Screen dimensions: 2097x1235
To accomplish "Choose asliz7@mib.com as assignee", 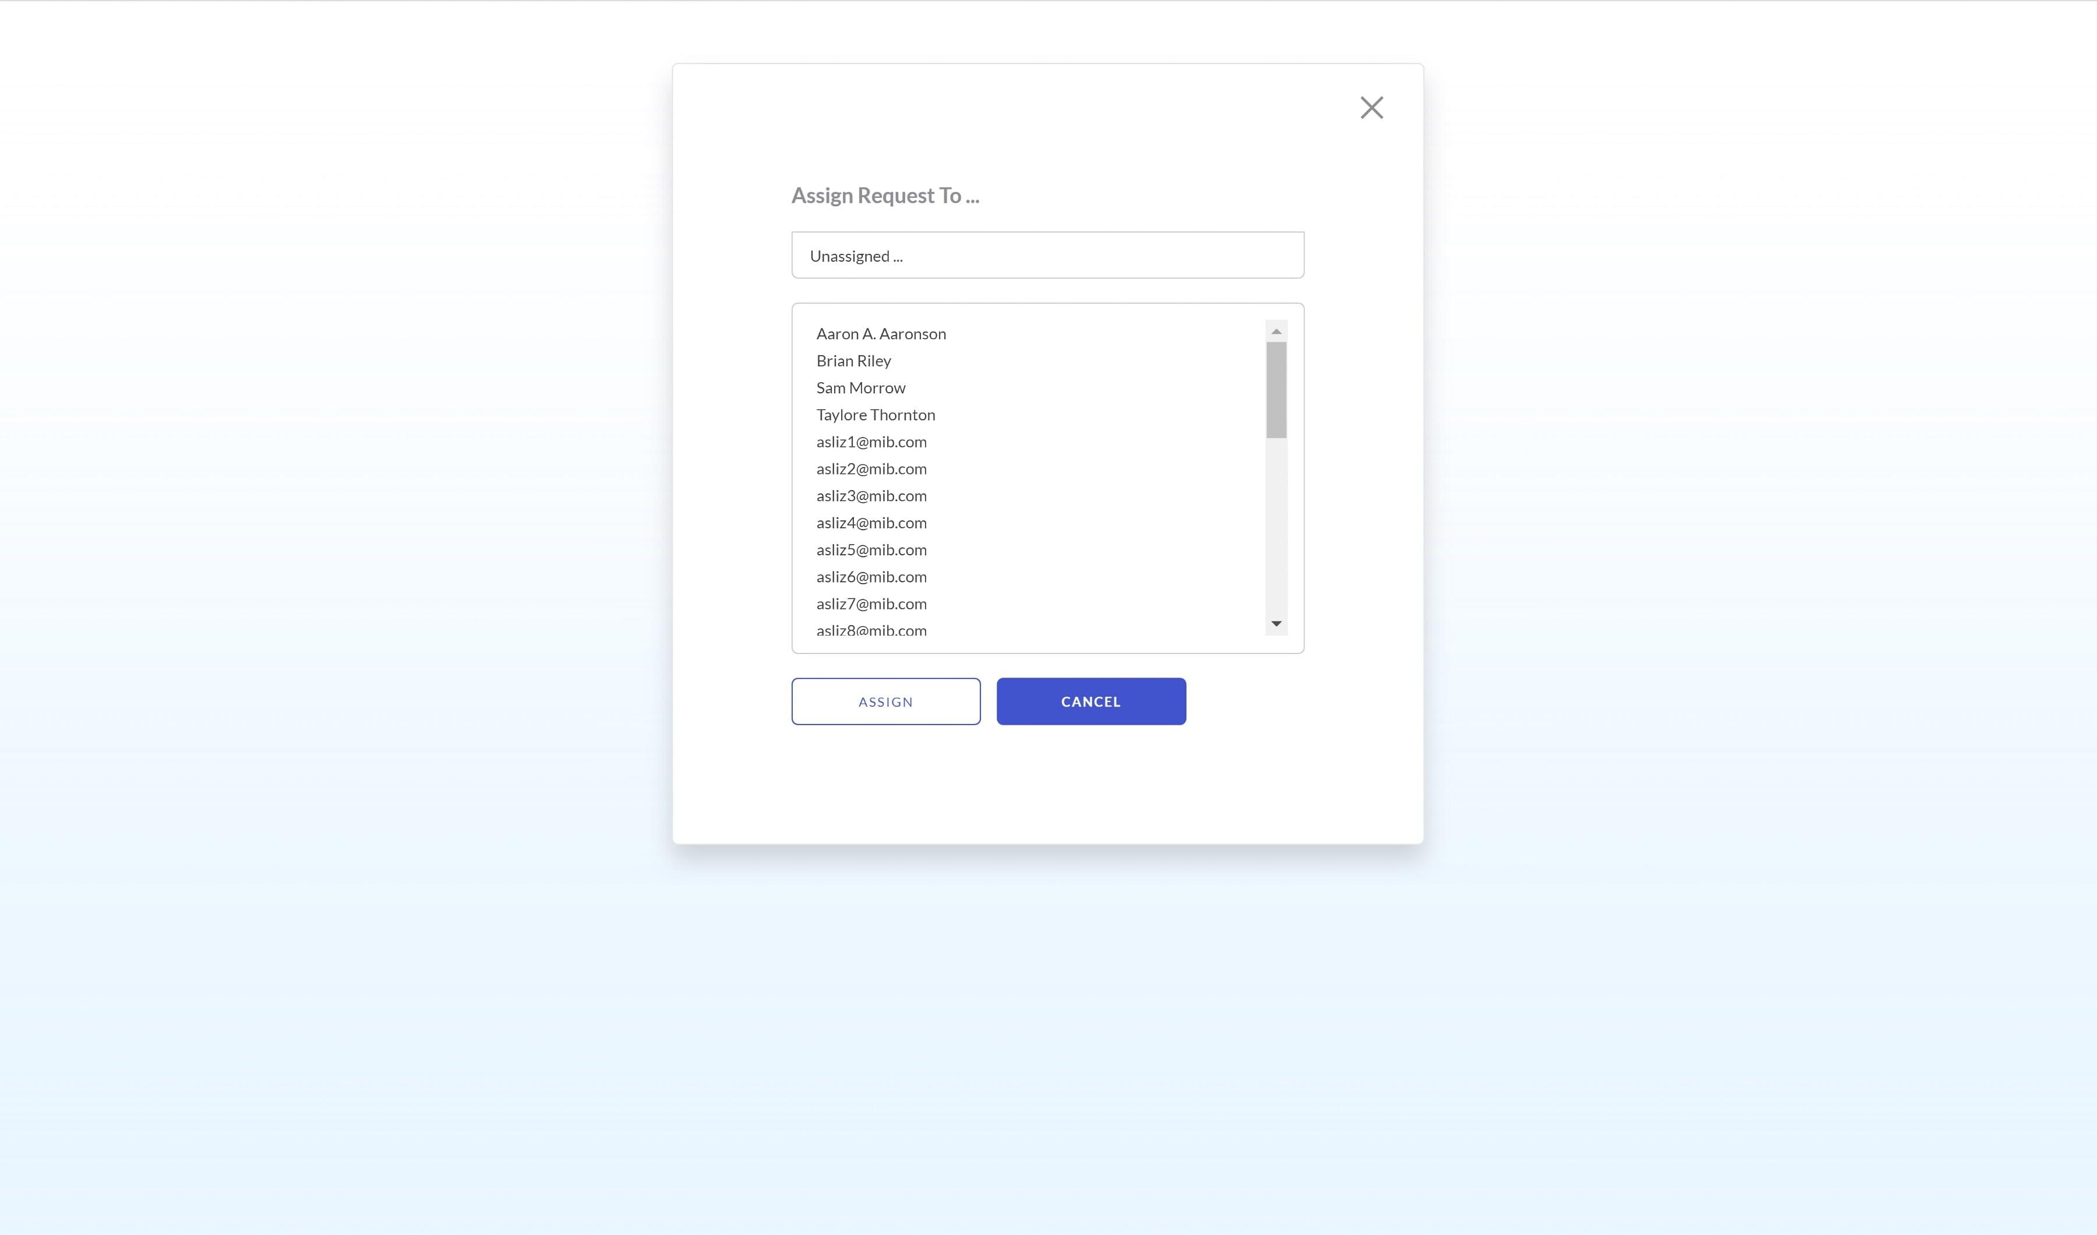I will coord(871,604).
